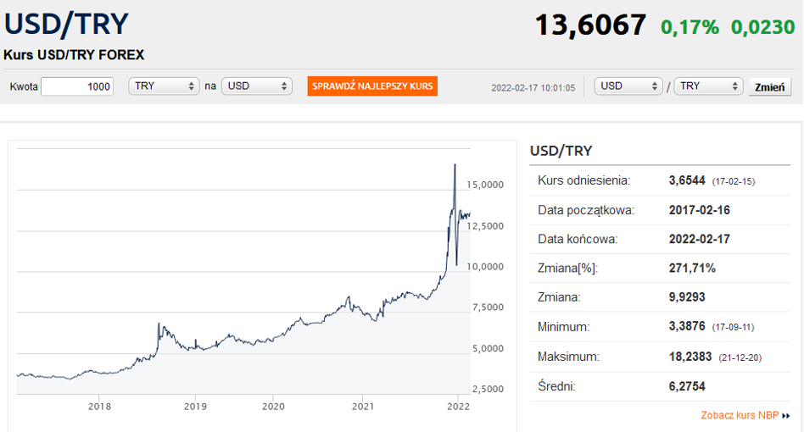Click the double-arrow icon after Zobacz kurs NBP
Screen dimensions: 804x432
point(786,416)
